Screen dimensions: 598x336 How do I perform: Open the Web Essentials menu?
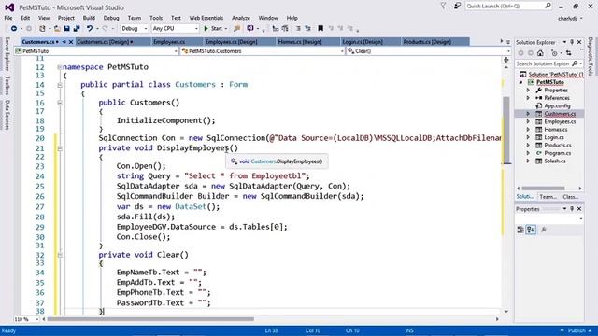click(x=206, y=18)
